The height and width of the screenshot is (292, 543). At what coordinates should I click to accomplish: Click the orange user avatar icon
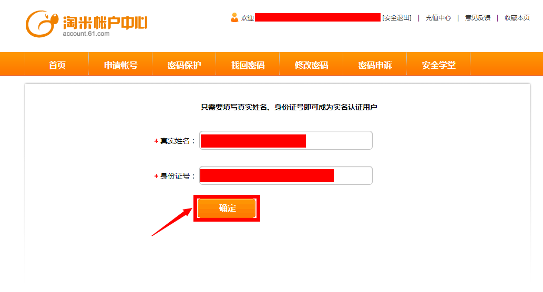tap(234, 17)
